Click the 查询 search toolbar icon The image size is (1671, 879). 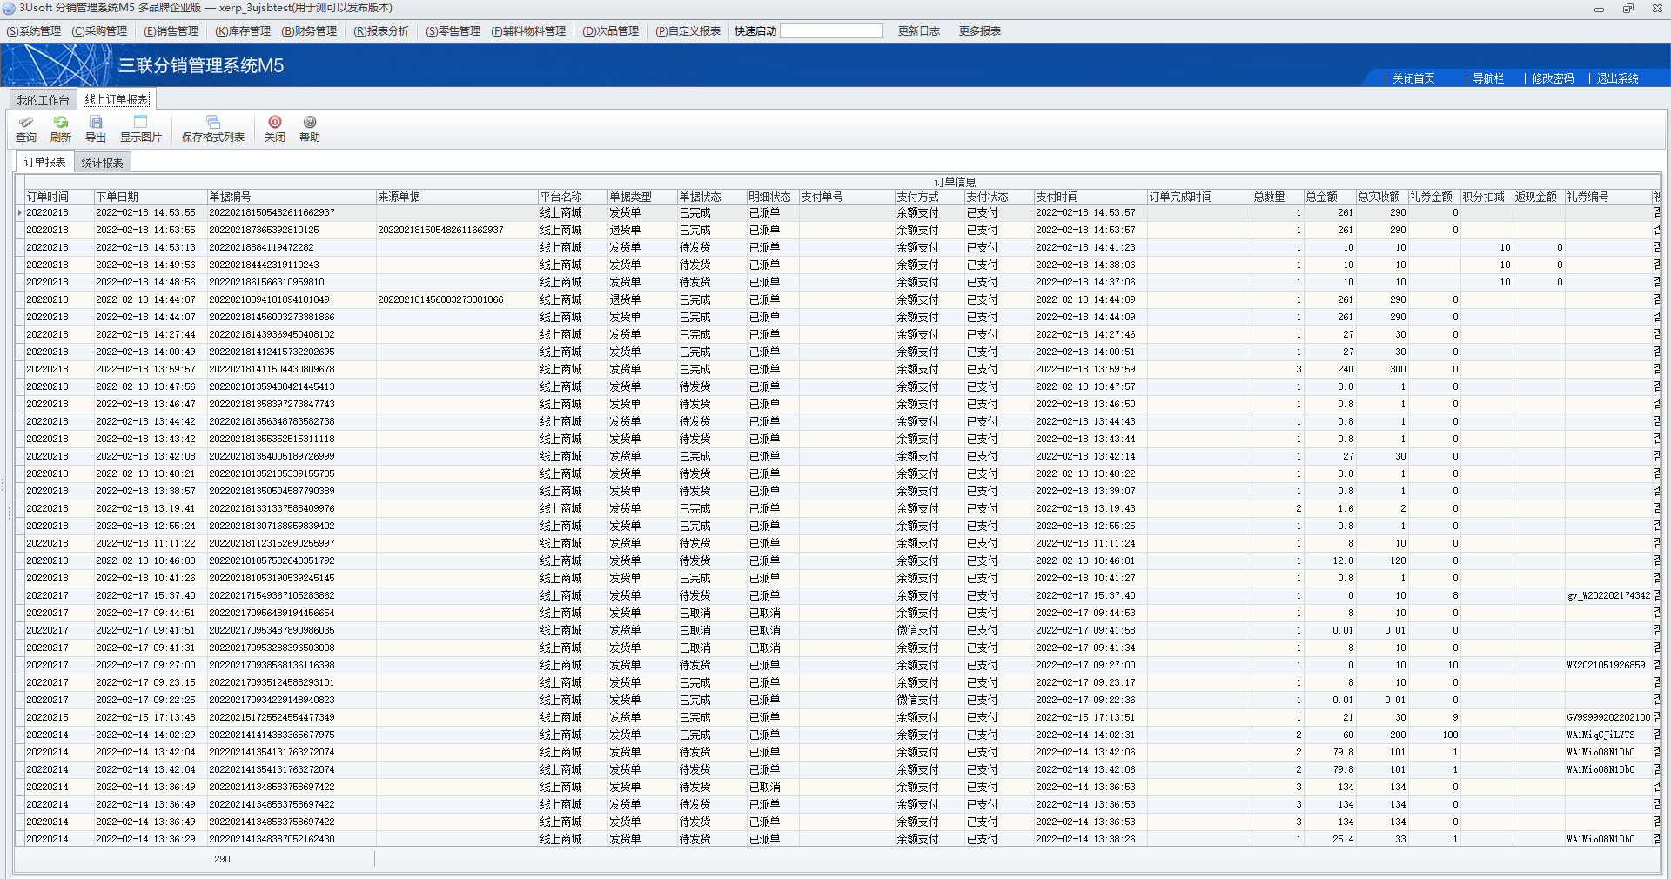pos(26,129)
